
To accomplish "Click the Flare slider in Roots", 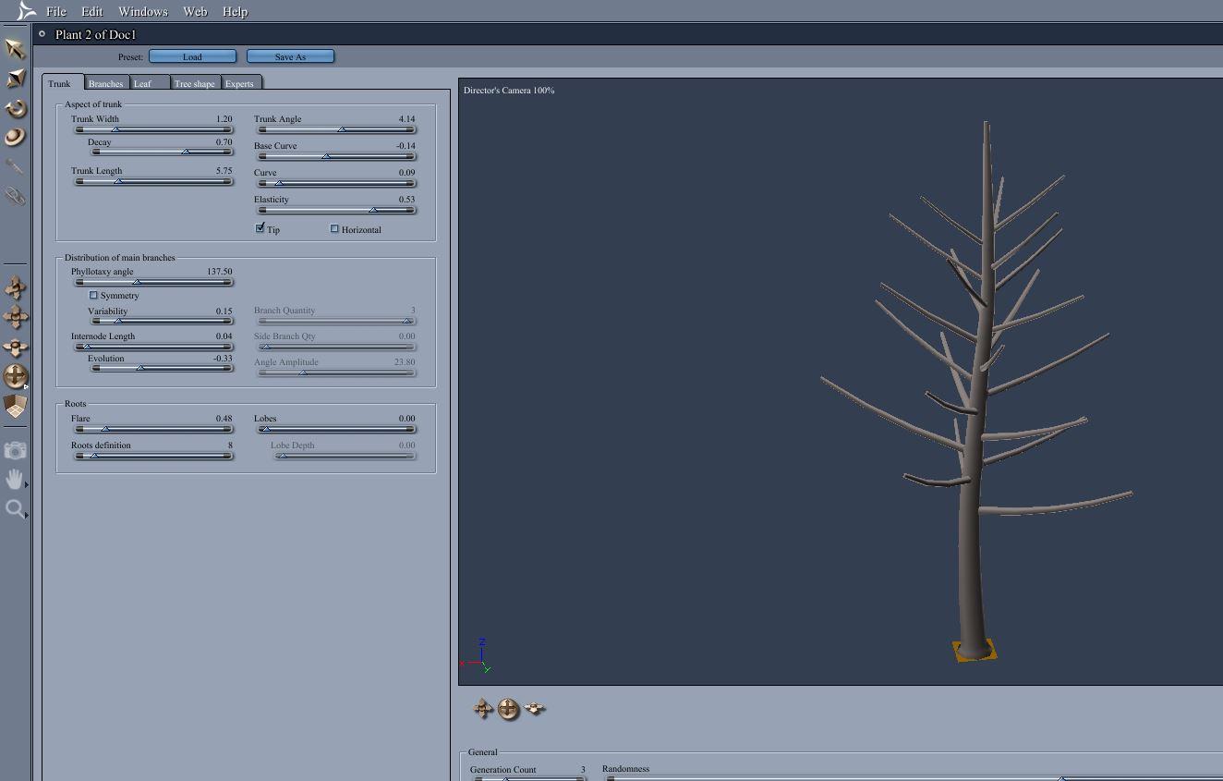I will pos(153,429).
